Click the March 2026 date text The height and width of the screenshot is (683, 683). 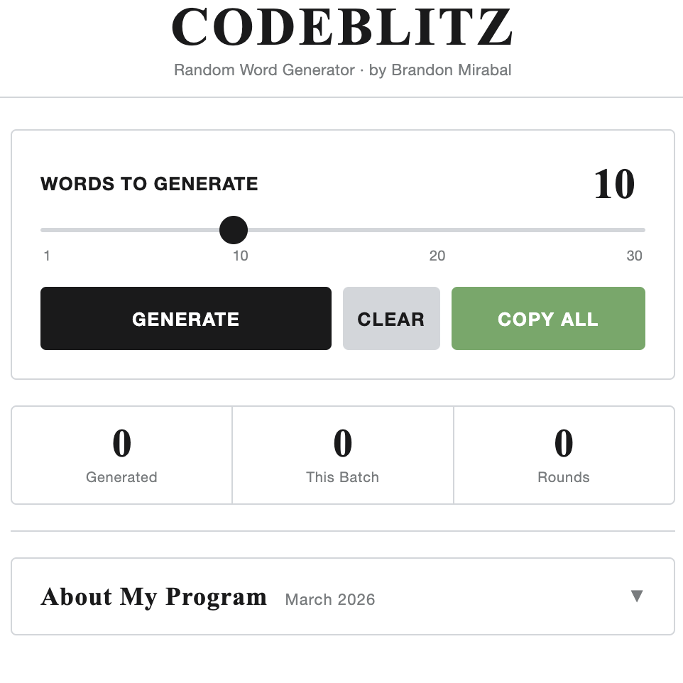[x=330, y=600]
